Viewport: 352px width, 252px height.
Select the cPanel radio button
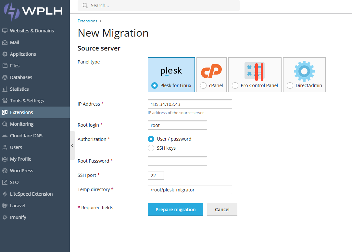pos(203,86)
